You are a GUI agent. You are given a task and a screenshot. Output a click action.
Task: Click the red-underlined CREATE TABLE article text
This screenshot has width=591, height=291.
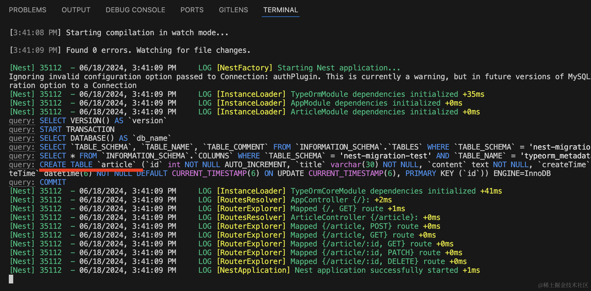coord(88,165)
